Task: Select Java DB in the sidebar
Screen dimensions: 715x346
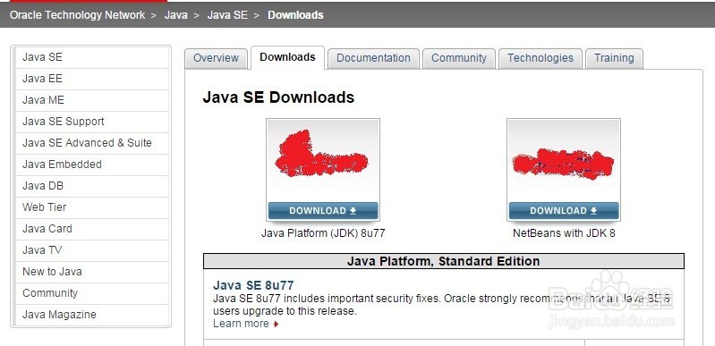Action: (x=92, y=186)
